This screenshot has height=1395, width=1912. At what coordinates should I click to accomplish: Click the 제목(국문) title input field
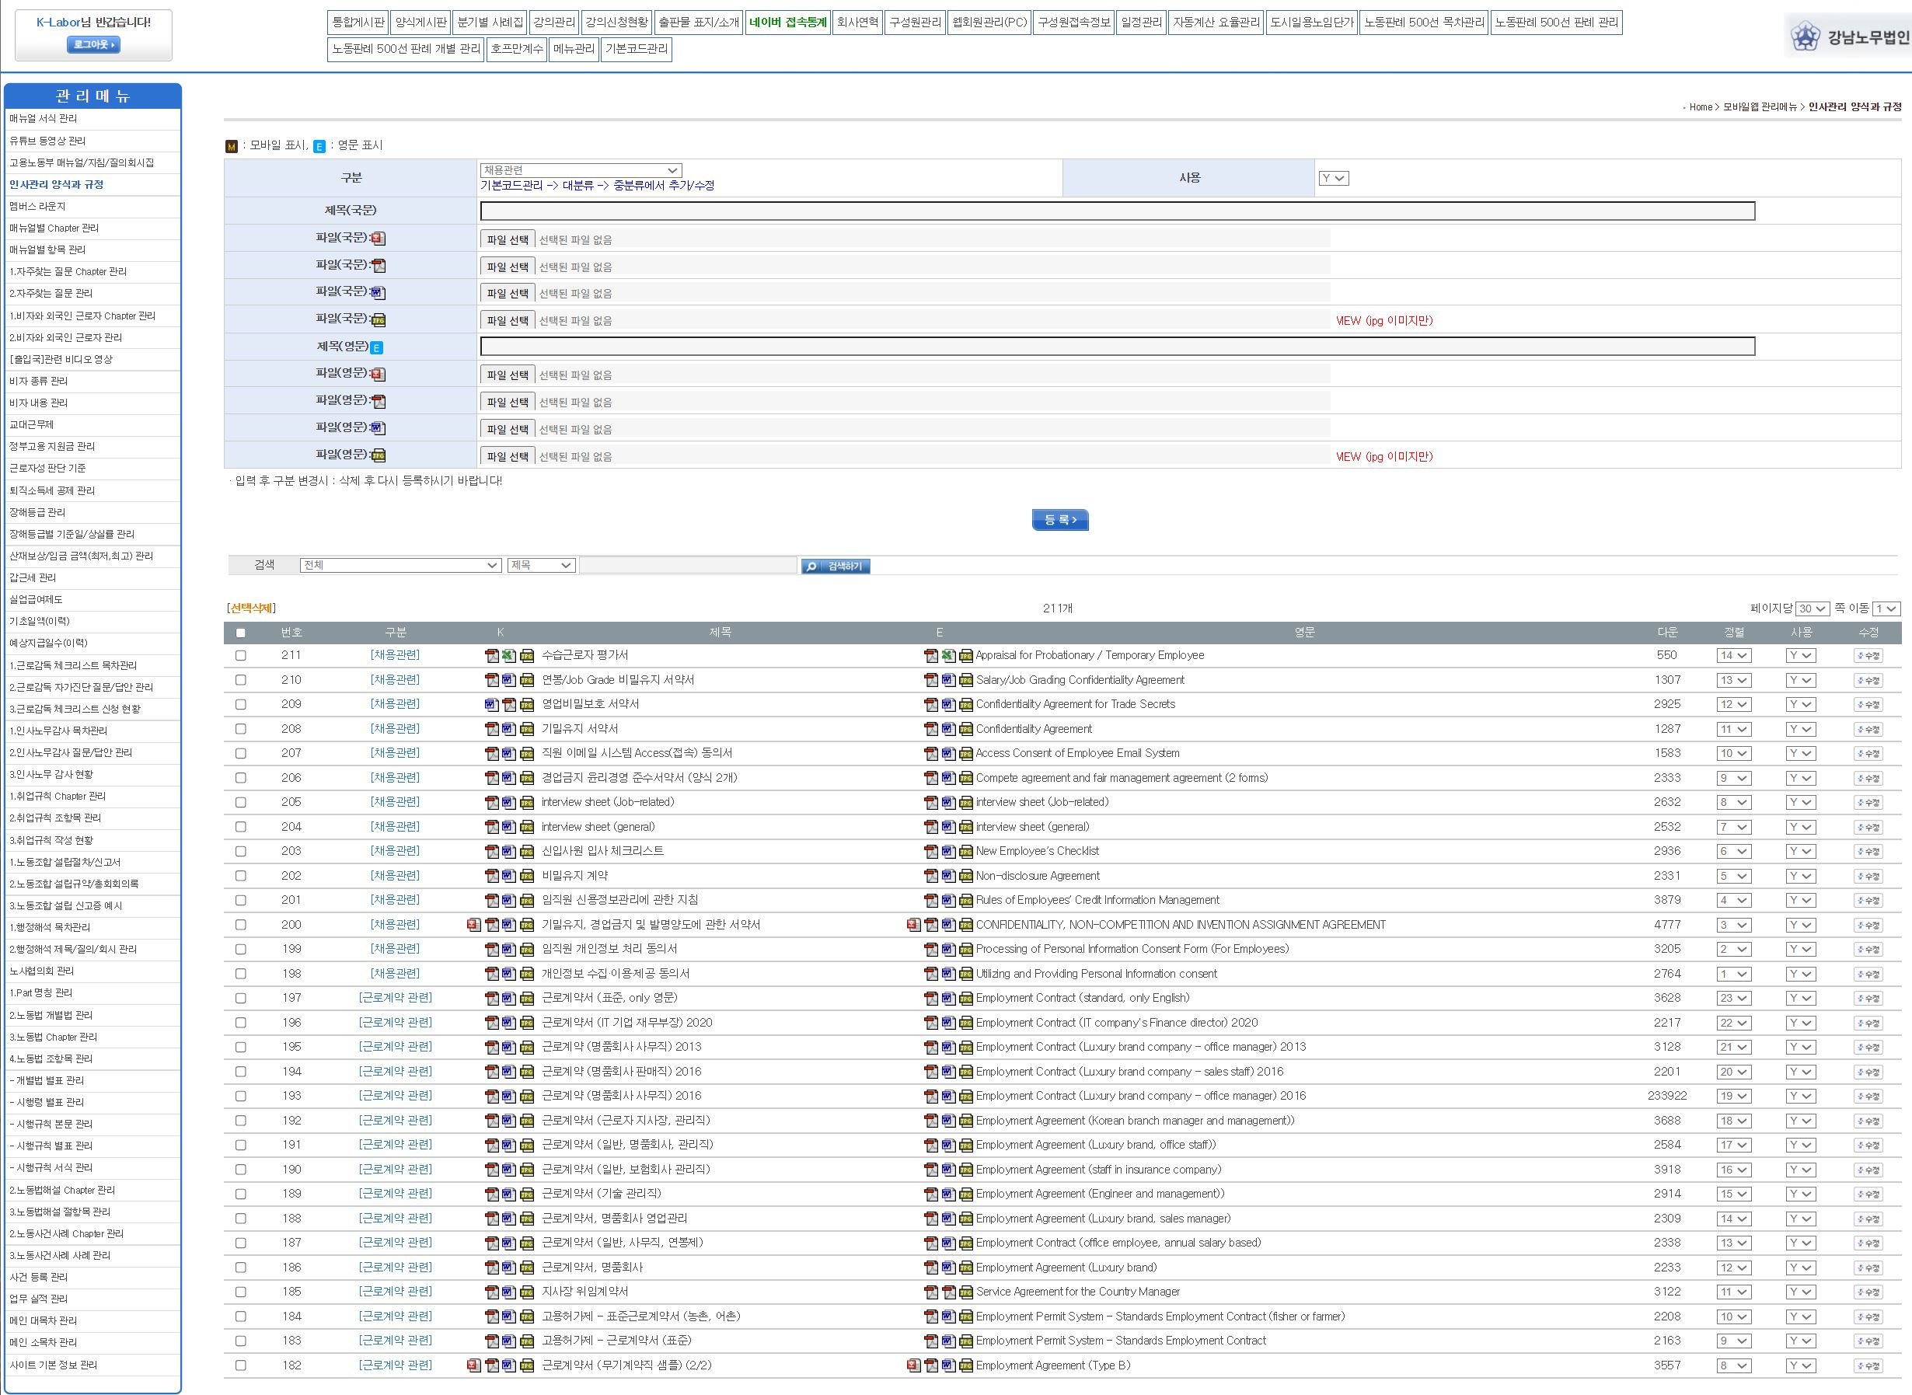coord(1116,211)
